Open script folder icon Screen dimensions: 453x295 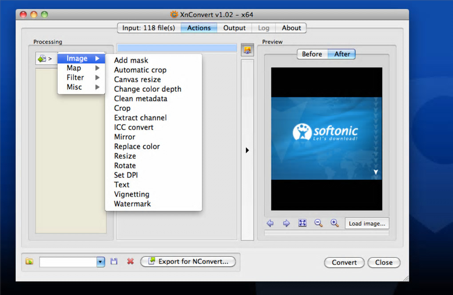[x=29, y=261]
